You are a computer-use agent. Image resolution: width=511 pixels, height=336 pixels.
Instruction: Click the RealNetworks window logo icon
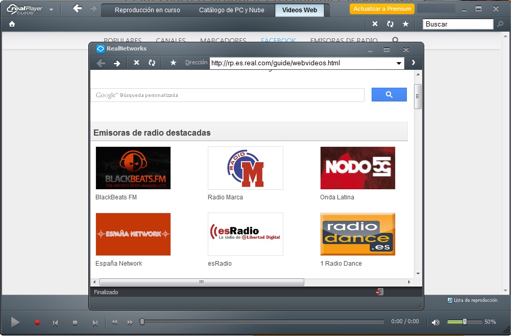coord(101,49)
